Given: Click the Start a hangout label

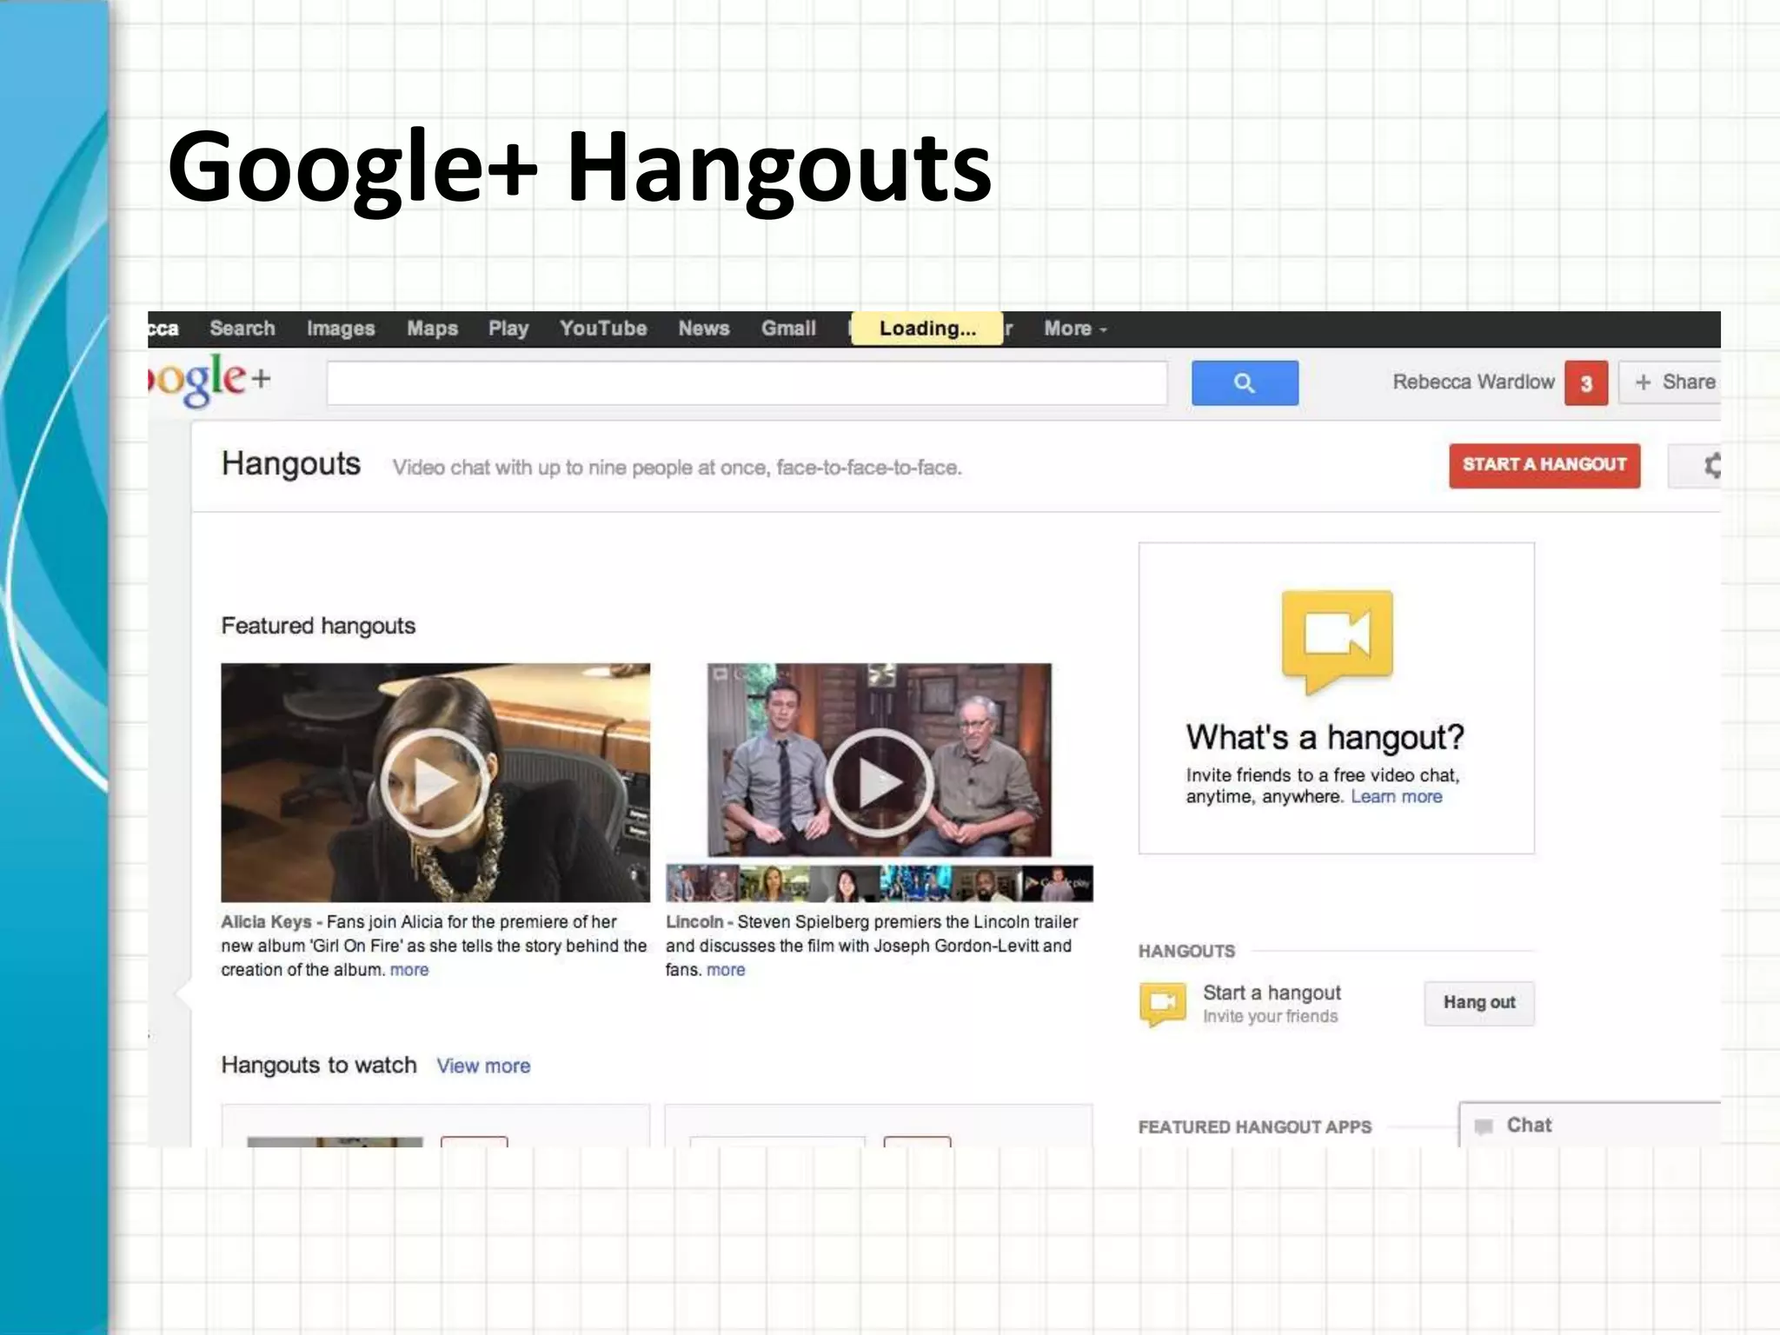Looking at the screenshot, I should point(1272,993).
